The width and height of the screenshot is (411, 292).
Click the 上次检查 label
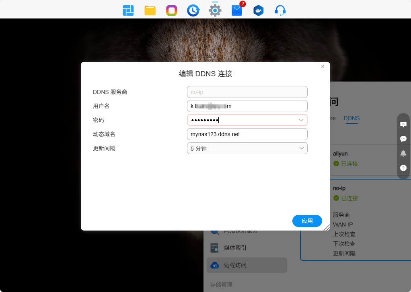click(x=344, y=234)
